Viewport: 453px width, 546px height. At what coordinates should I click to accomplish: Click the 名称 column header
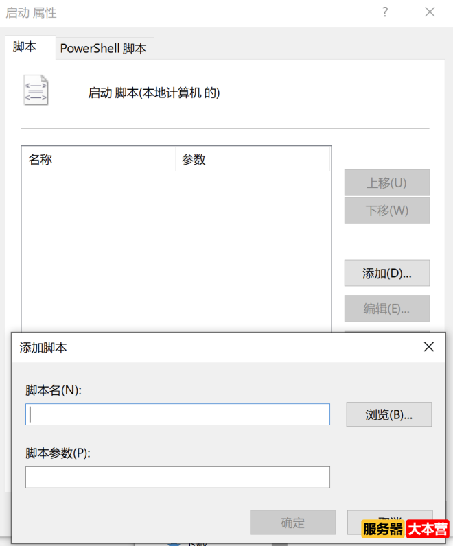[x=98, y=160]
